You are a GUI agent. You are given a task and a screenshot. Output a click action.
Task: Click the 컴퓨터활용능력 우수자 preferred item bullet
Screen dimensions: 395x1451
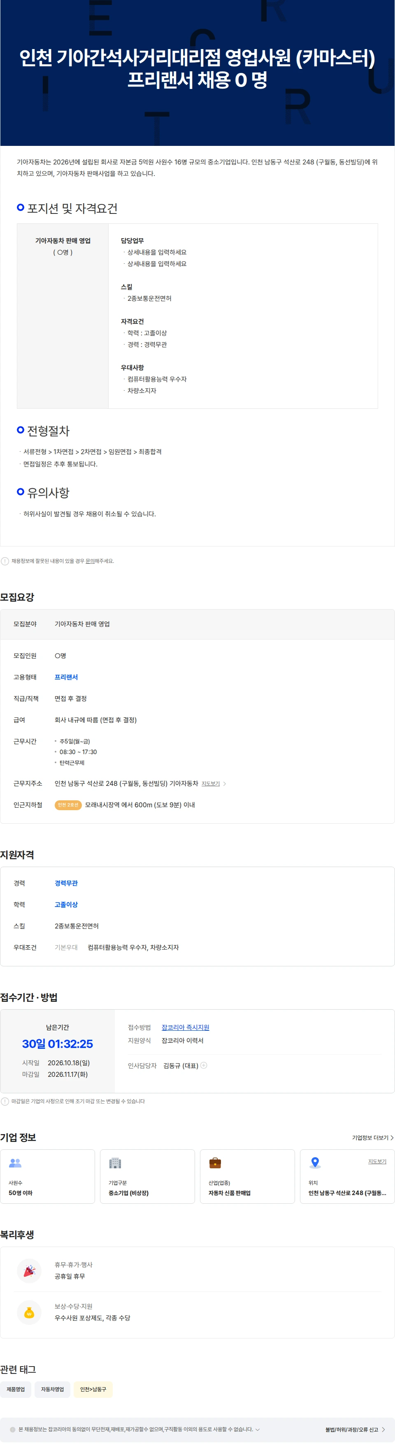(x=157, y=379)
